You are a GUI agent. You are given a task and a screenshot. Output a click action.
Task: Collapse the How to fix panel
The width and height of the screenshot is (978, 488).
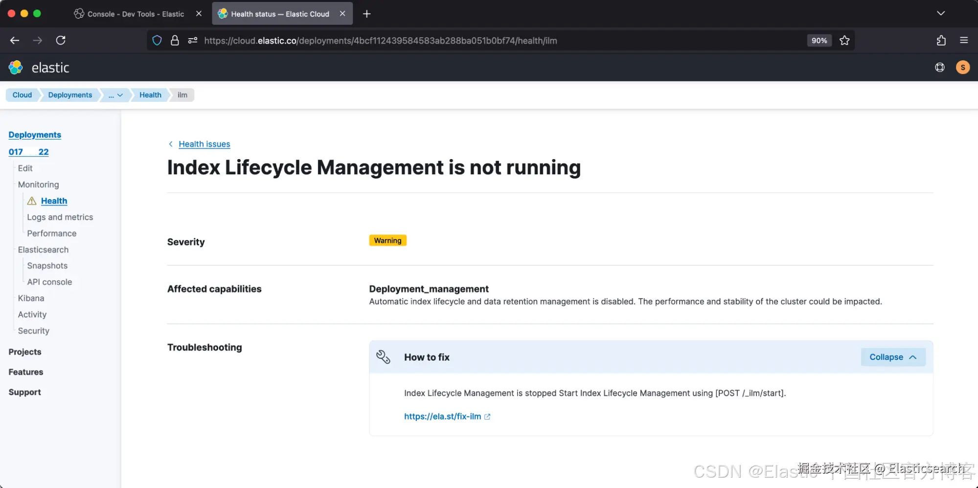pos(892,357)
